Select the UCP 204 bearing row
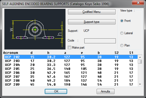Screen dimensions: 146x98 coord(71,65)
